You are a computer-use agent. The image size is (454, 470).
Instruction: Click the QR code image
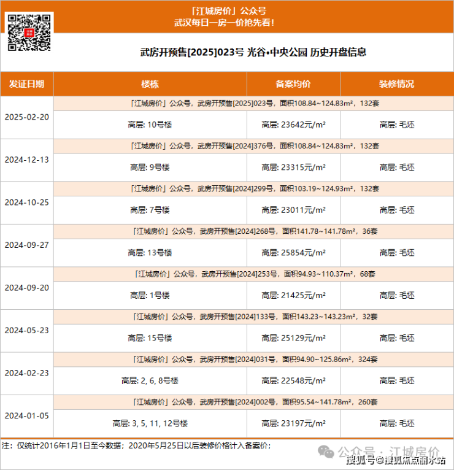pyautogui.click(x=29, y=33)
